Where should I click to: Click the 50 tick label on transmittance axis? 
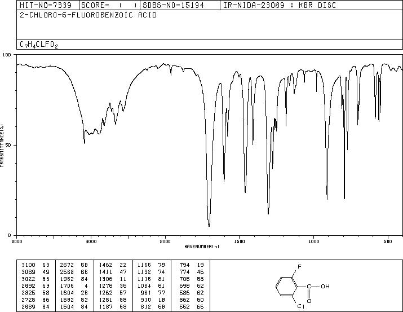click(x=8, y=145)
